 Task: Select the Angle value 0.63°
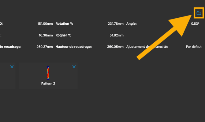coord(195,23)
